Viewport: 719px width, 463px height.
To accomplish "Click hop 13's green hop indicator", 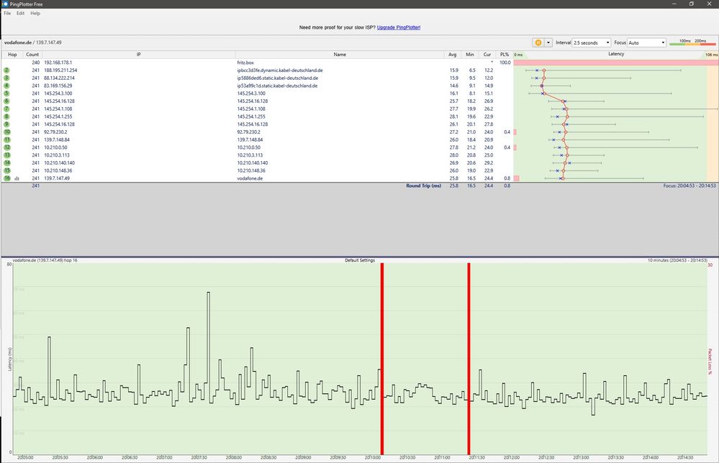I will tap(6, 155).
